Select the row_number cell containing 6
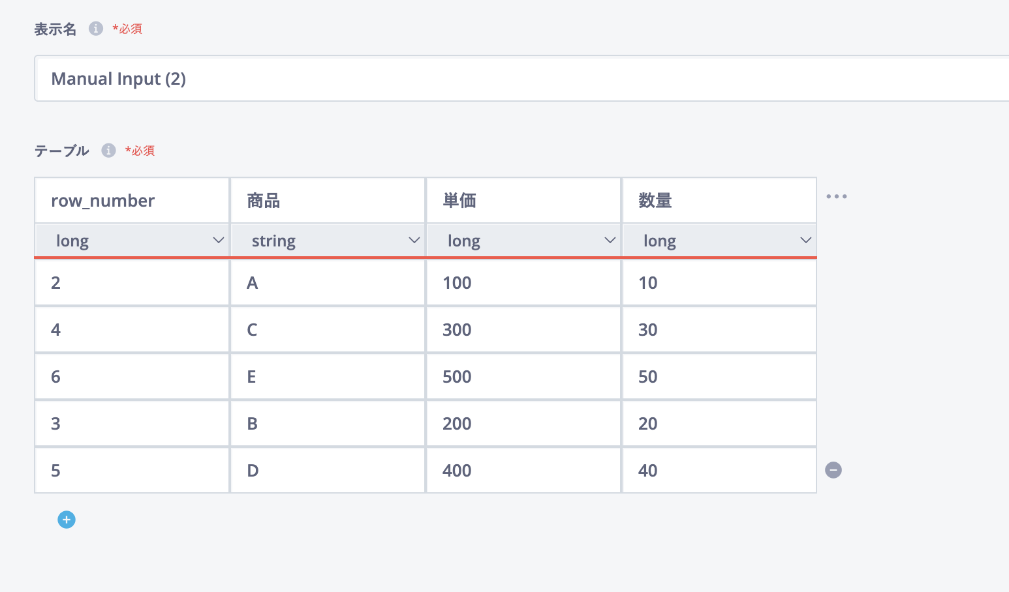 coord(132,377)
